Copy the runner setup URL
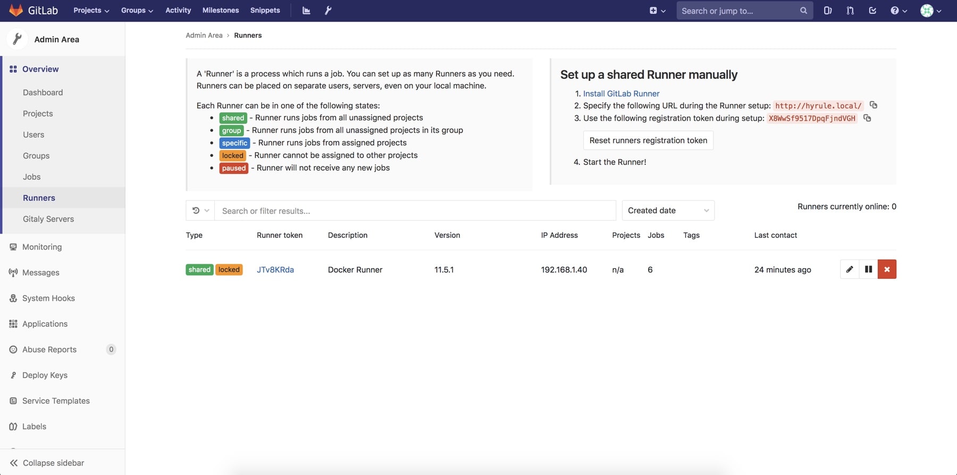This screenshot has width=957, height=475. click(873, 105)
